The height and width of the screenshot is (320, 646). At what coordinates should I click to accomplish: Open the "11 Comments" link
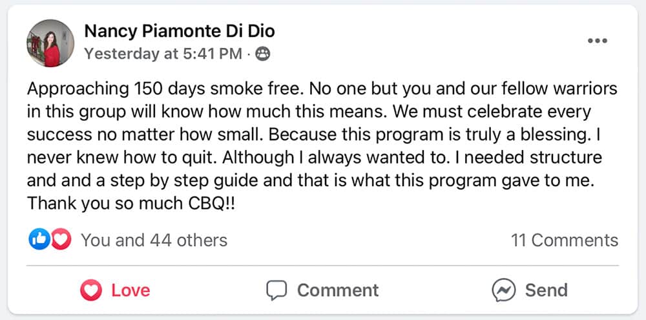point(564,240)
